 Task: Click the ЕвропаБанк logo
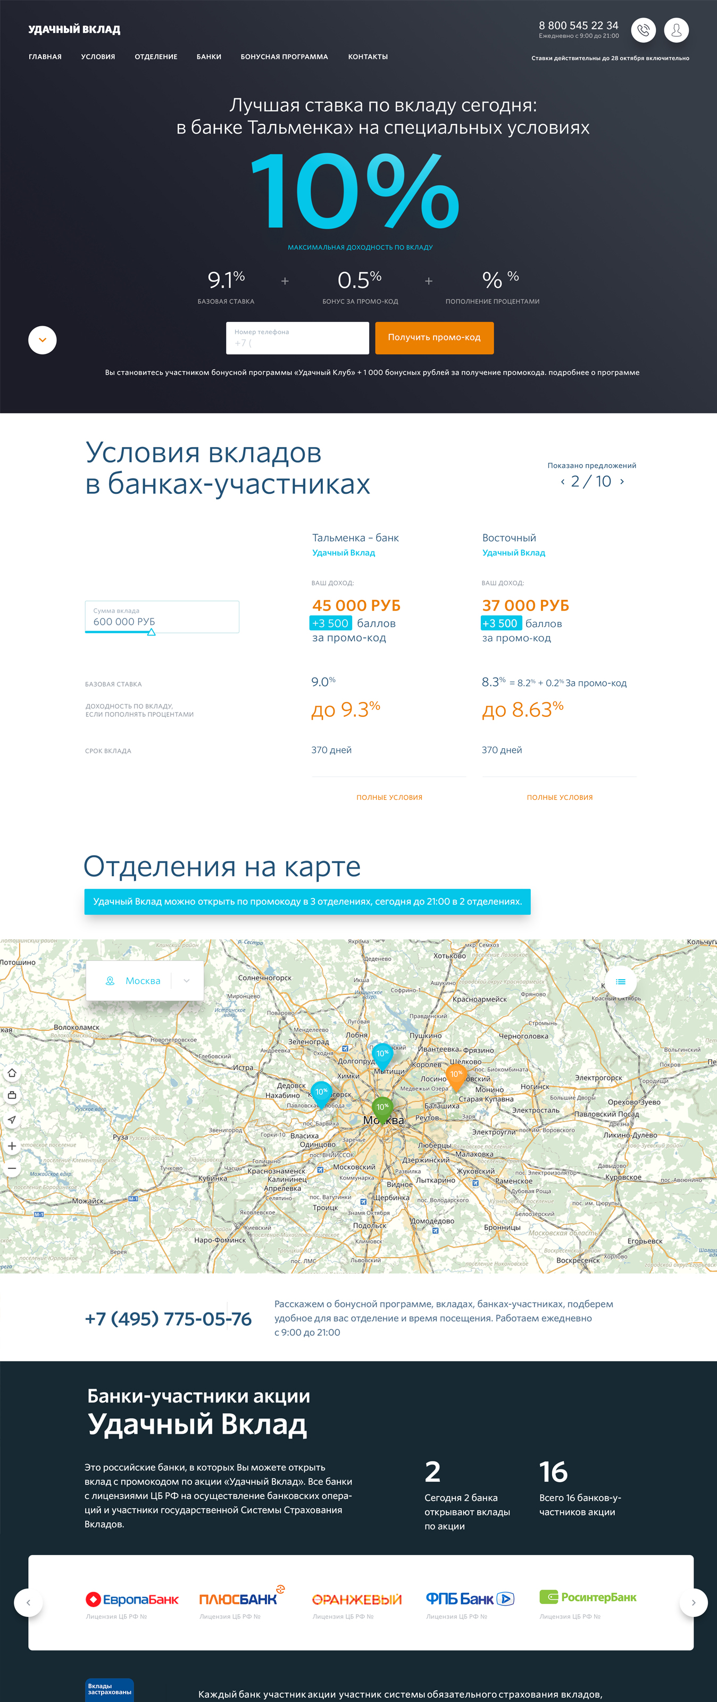132,1599
